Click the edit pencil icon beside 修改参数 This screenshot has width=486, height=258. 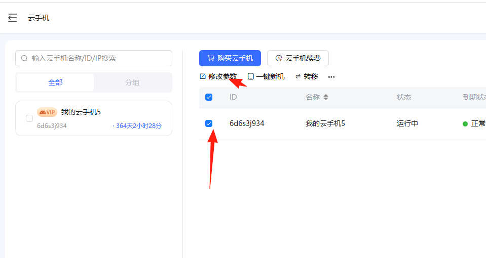(203, 76)
